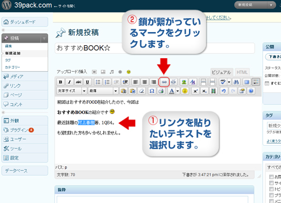Insert embedded media with the filmstrip icon
Viewport: 281px width, 203px height.
click(213, 91)
